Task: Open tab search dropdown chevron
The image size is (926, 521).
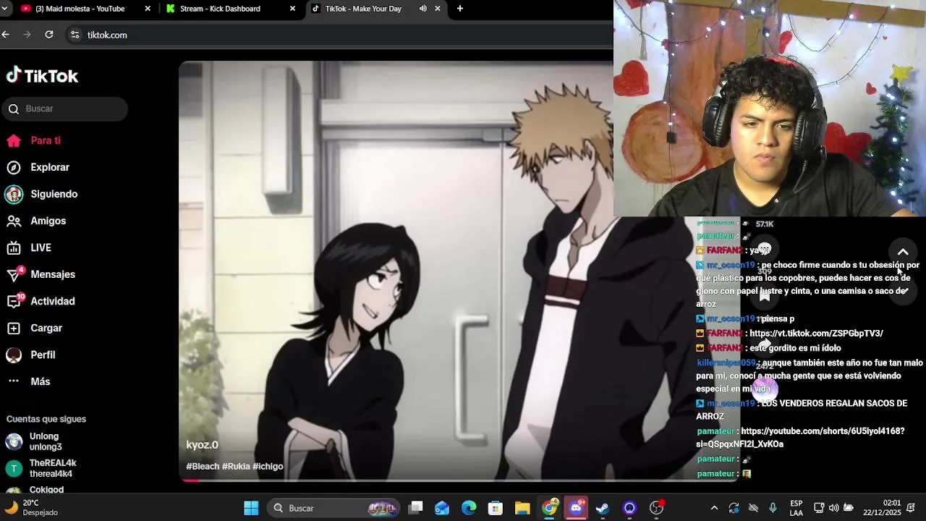Action: [x=4, y=9]
